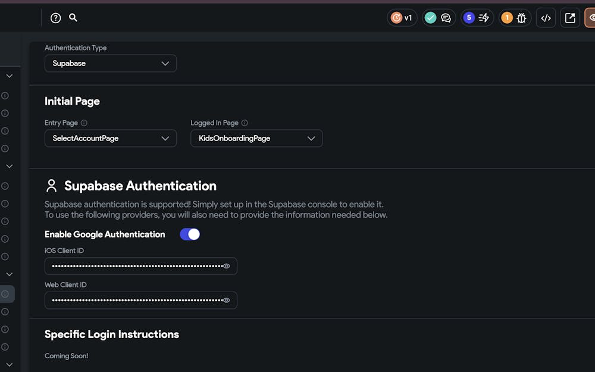This screenshot has width=595, height=372.
Task: Toggle Enable Google Authentication switch
Action: click(190, 235)
